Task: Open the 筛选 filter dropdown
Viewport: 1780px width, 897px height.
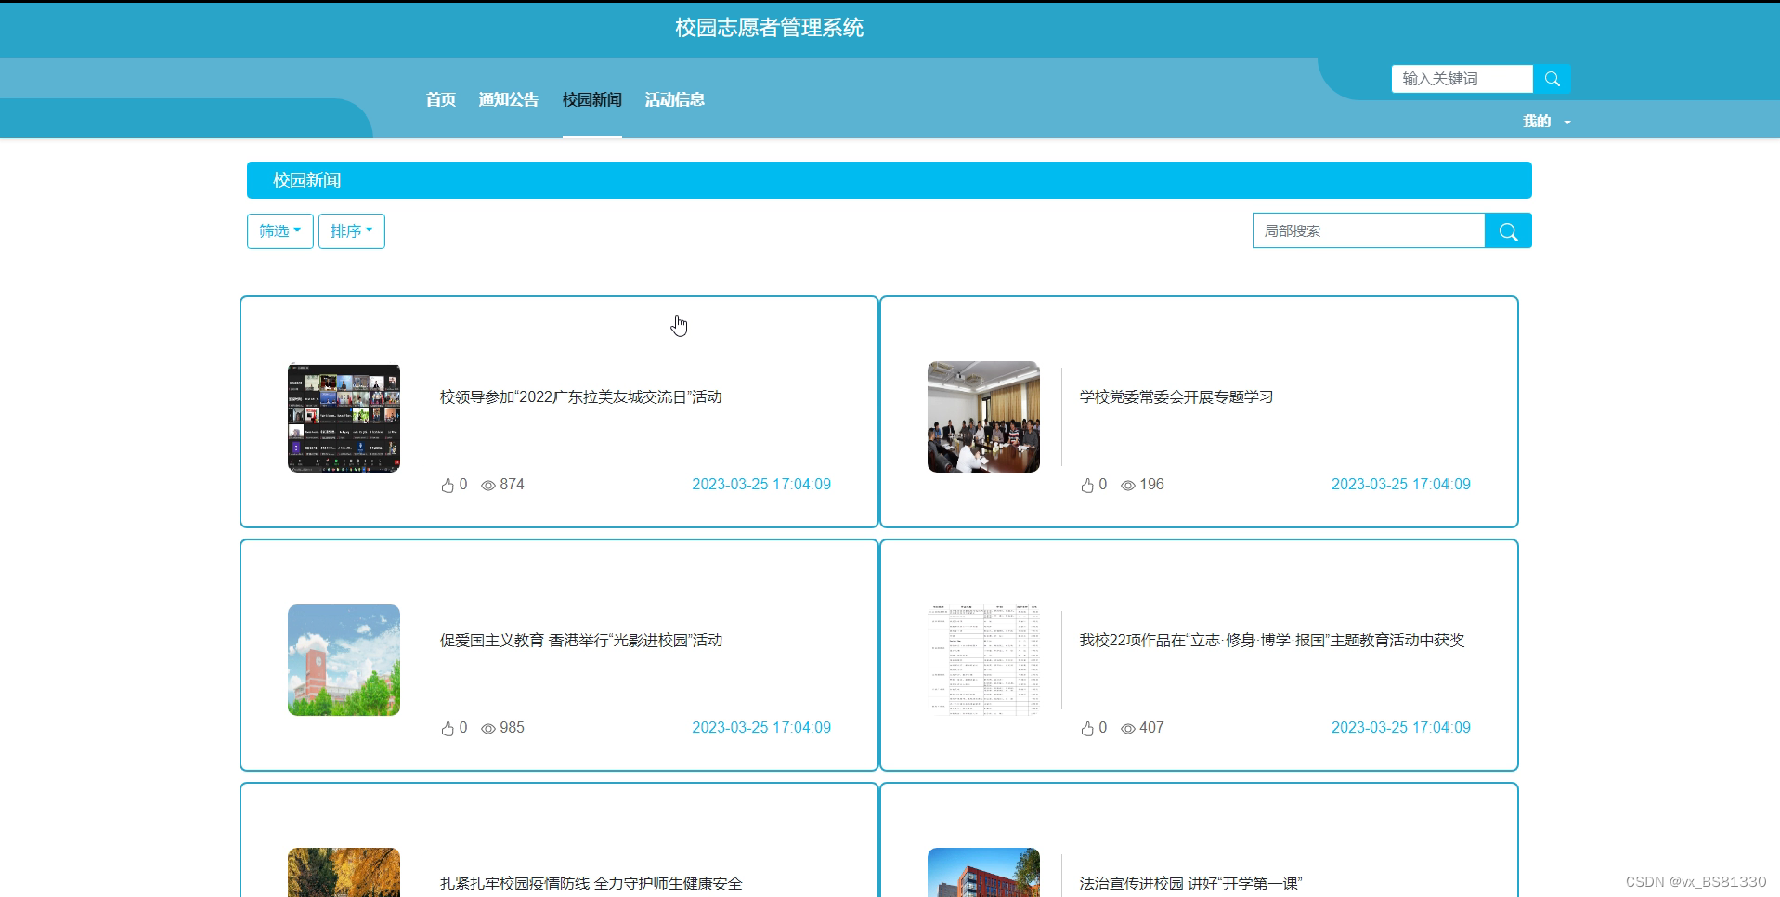Action: pos(280,231)
